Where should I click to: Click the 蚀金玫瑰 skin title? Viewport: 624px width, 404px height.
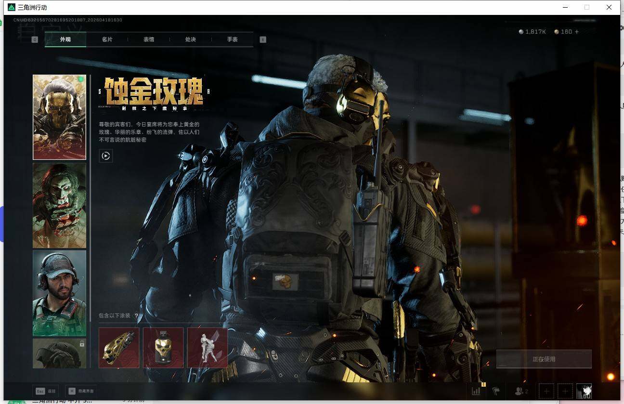pos(154,91)
